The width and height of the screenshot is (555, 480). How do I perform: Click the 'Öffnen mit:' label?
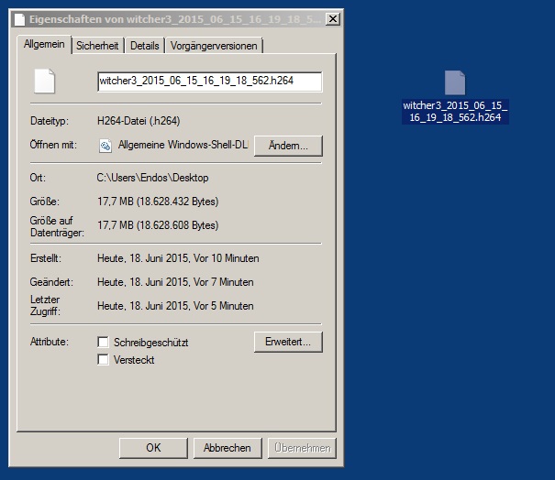tap(53, 145)
